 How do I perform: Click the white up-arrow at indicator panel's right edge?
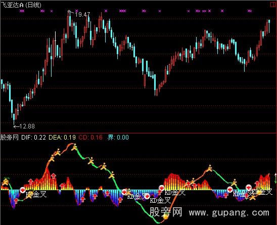coord(275,176)
